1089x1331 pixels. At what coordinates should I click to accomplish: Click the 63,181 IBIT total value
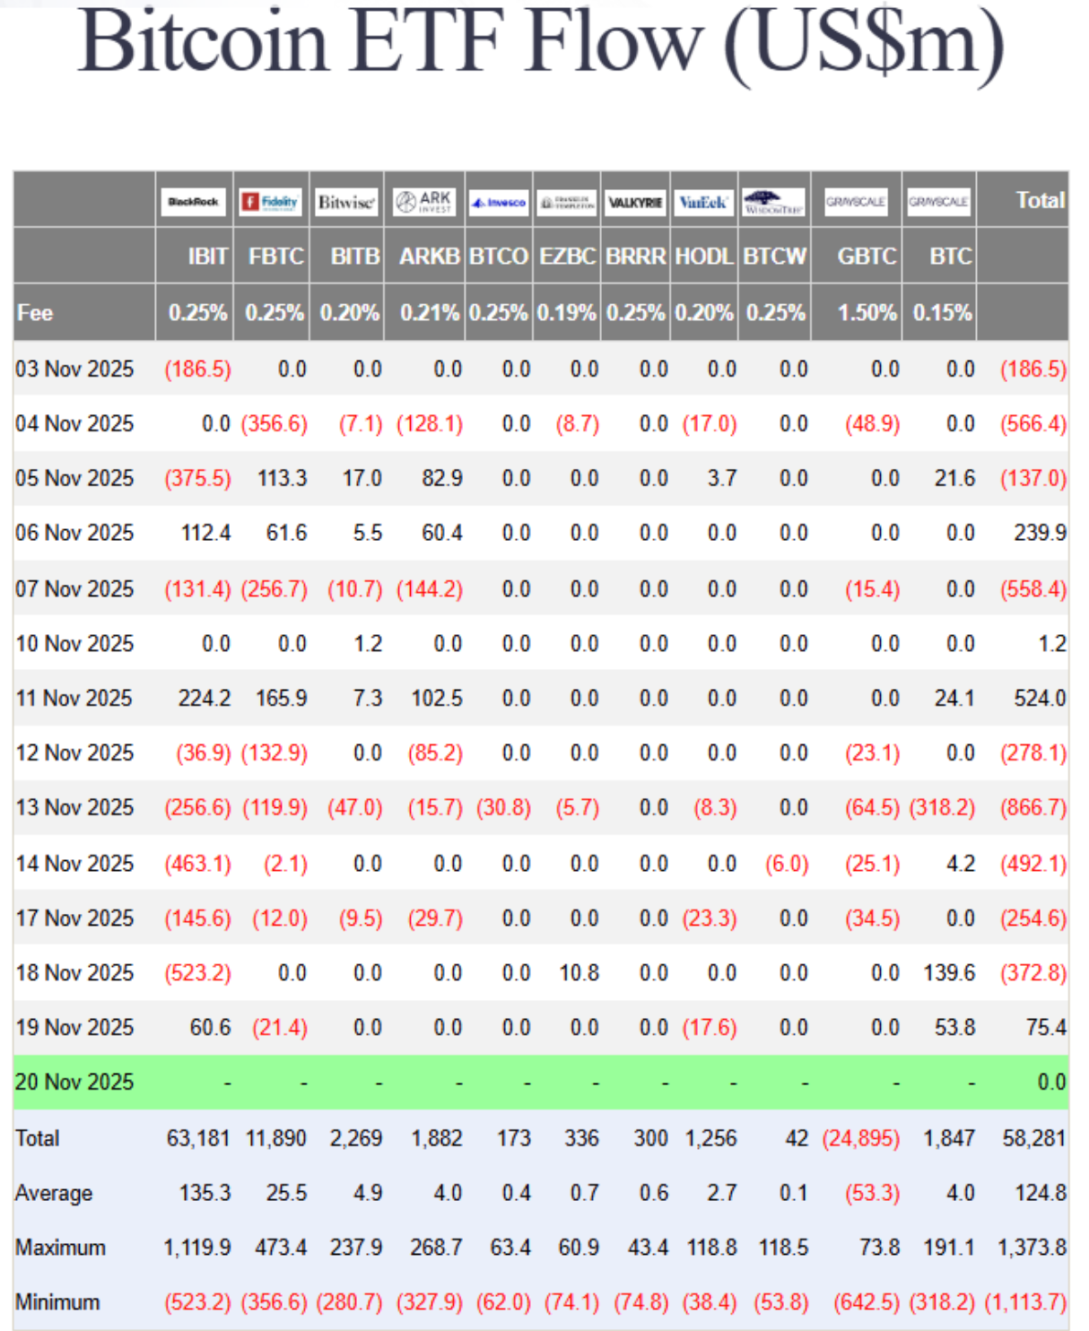tap(198, 1138)
